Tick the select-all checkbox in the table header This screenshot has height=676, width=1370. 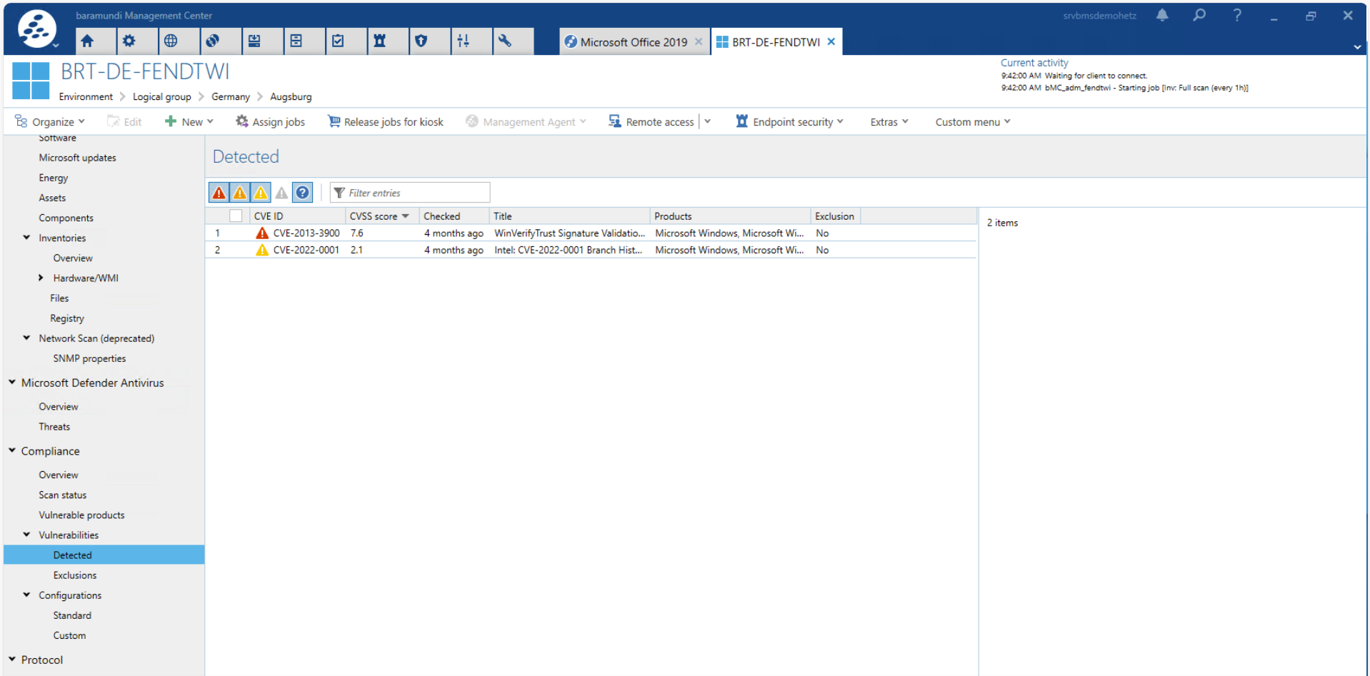[236, 216]
